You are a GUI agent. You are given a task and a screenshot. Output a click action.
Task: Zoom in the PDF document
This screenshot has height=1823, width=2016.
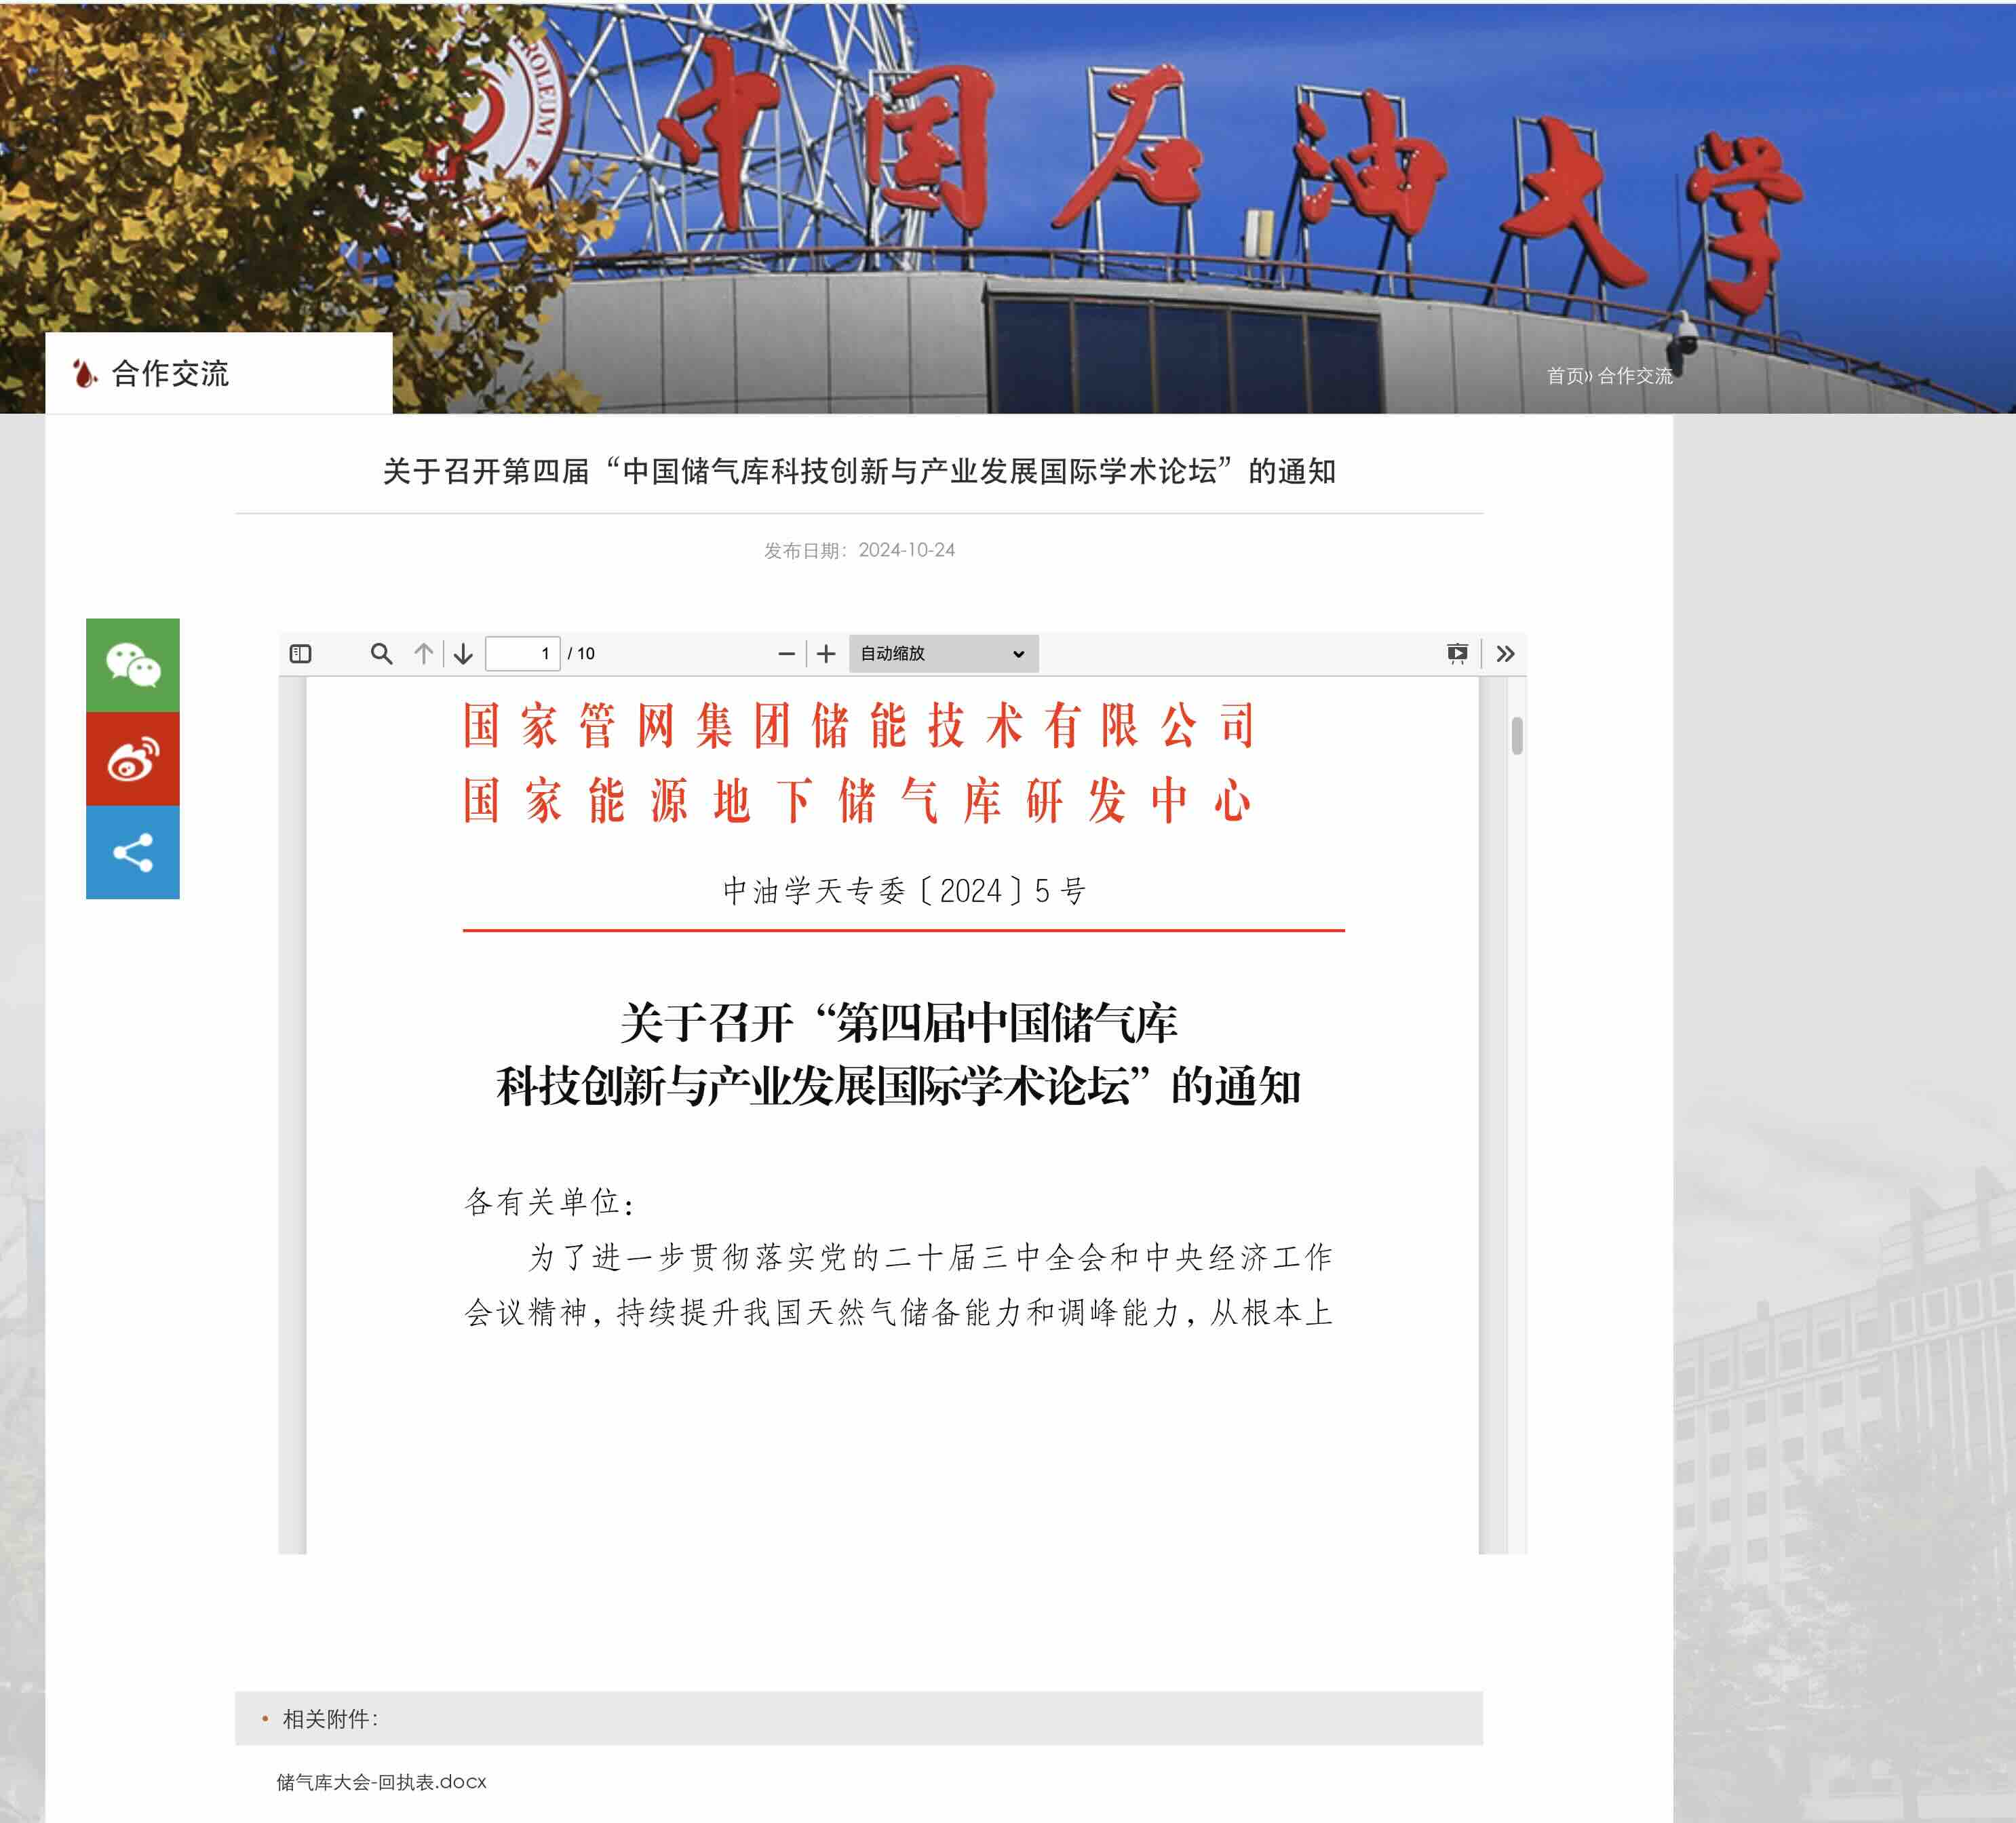coord(826,654)
